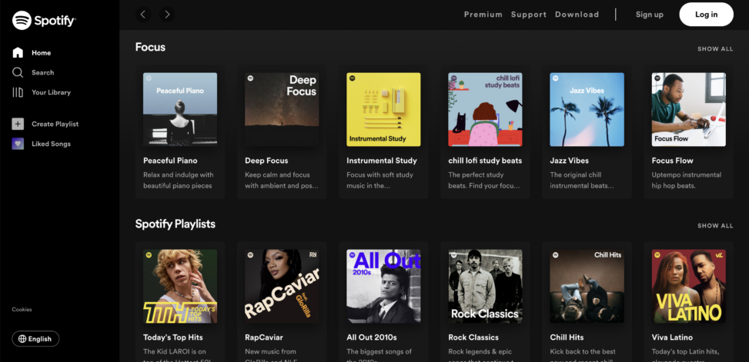The image size is (749, 362).
Task: Click the Search magnifier icon
Action: pos(18,72)
